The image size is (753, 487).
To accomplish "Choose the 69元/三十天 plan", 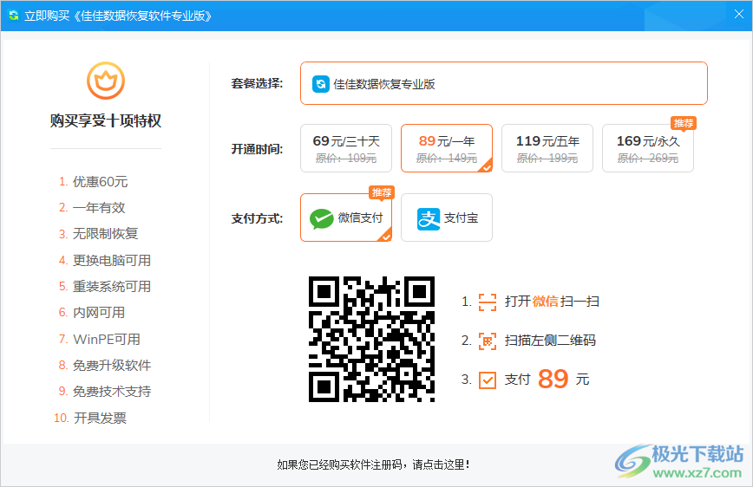I will 346,148.
